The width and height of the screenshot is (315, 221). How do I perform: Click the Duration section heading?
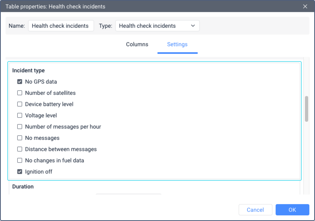click(x=23, y=186)
